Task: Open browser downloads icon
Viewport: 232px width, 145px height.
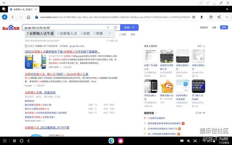Action: point(202,17)
